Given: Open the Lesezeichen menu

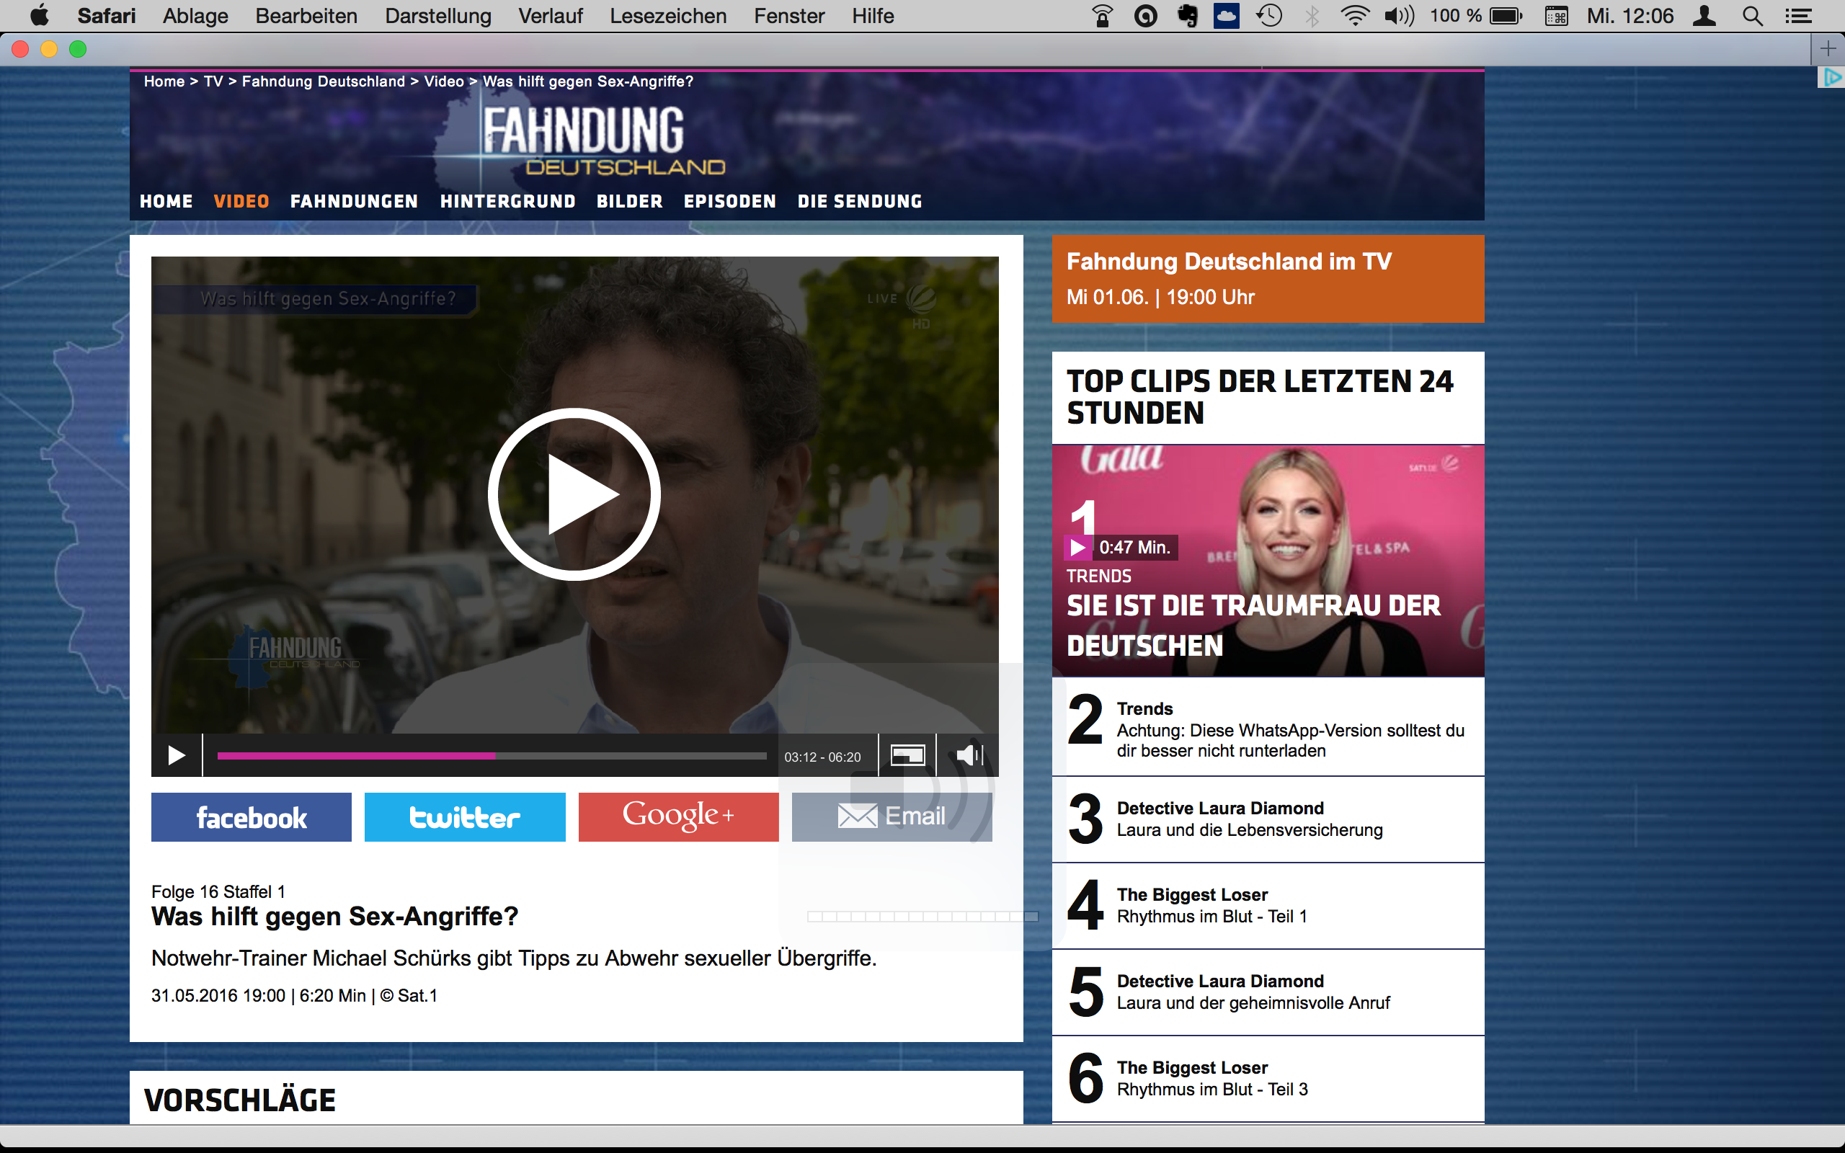Looking at the screenshot, I should pos(668,16).
